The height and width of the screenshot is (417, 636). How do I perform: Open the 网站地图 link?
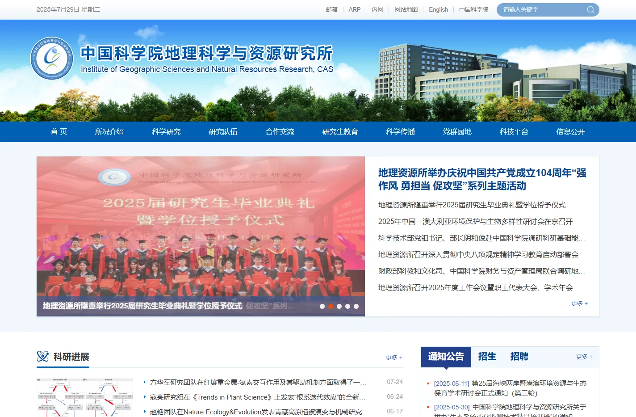tap(406, 9)
